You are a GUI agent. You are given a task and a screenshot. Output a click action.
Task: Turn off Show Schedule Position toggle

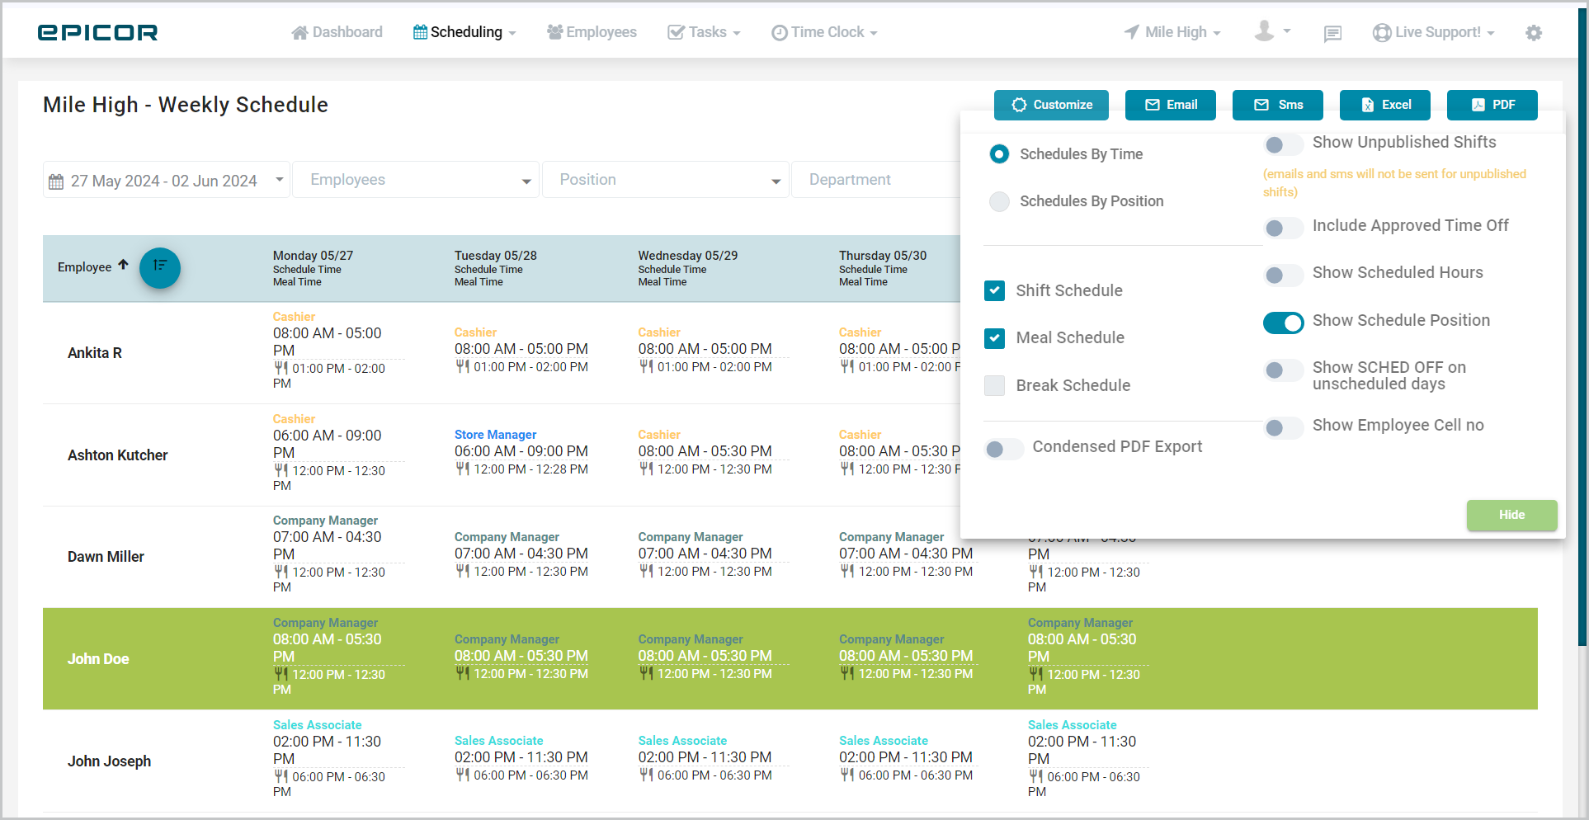click(1283, 323)
